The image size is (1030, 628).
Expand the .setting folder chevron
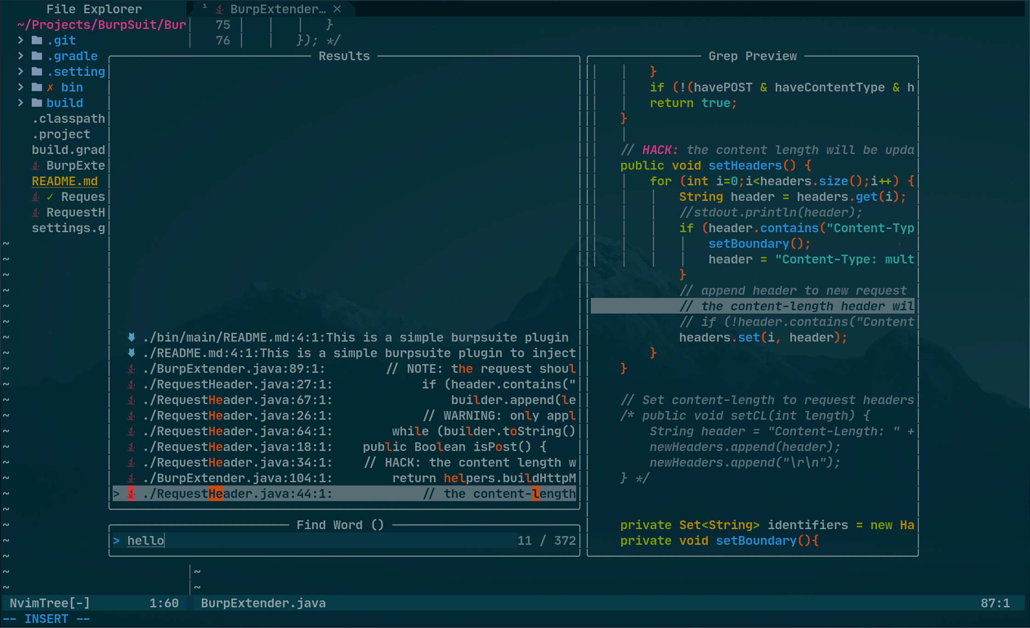tap(21, 72)
